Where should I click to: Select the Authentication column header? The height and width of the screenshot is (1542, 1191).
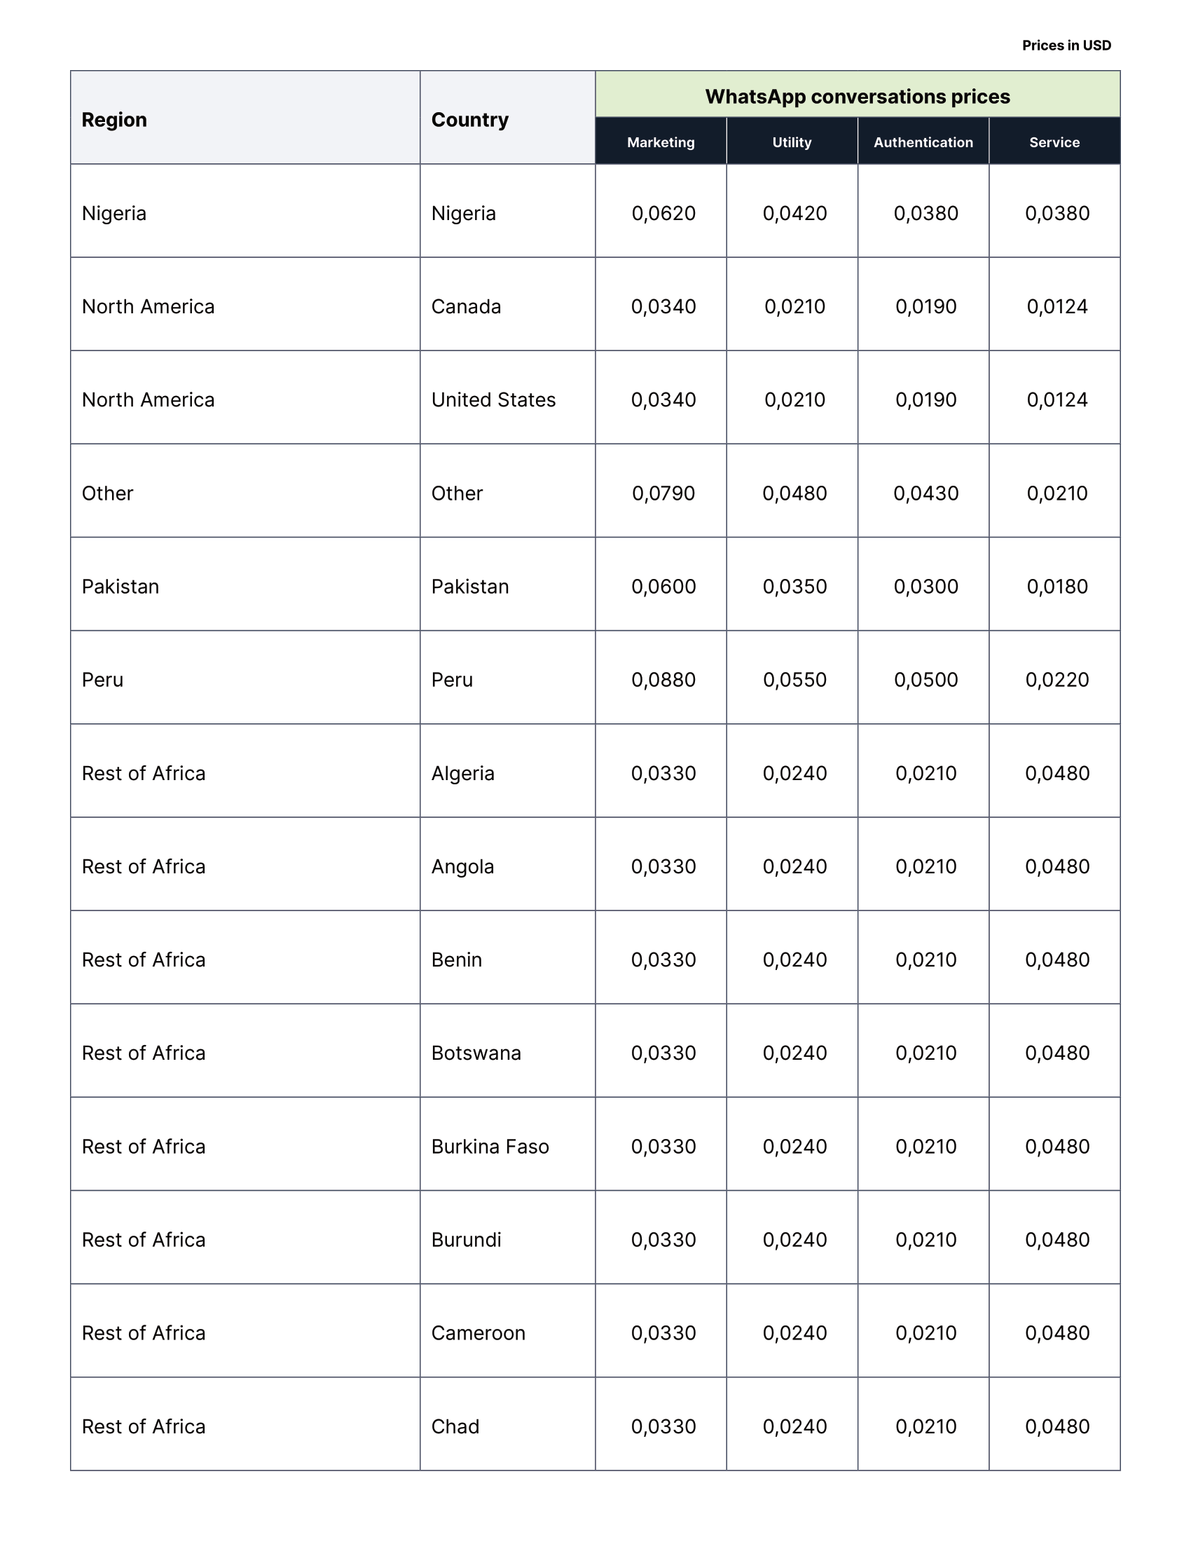923,142
